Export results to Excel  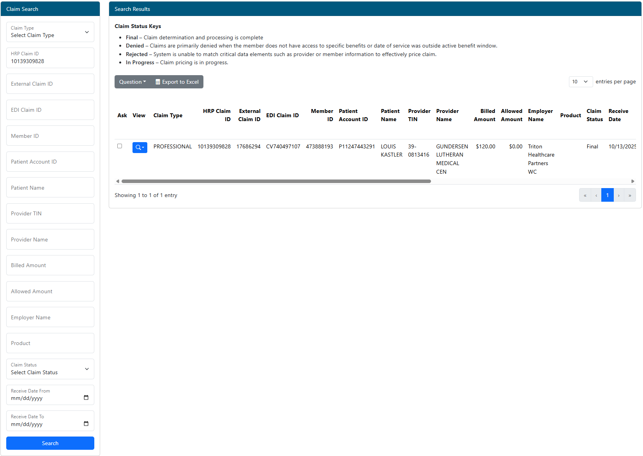(x=177, y=82)
